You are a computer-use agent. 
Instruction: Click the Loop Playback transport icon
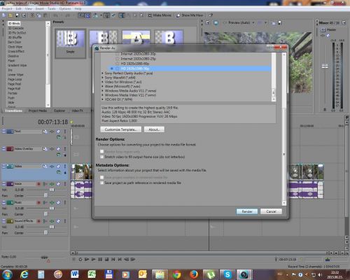coord(80,259)
